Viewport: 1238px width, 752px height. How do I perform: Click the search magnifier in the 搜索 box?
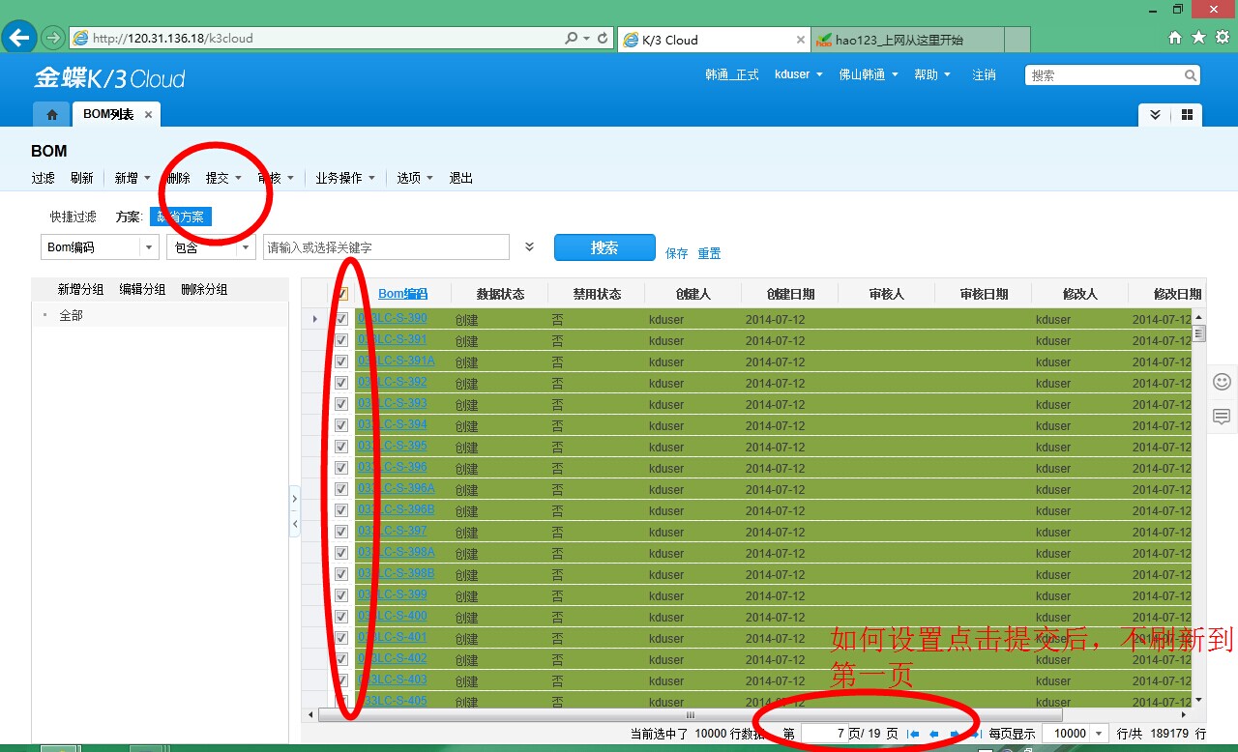(1191, 74)
